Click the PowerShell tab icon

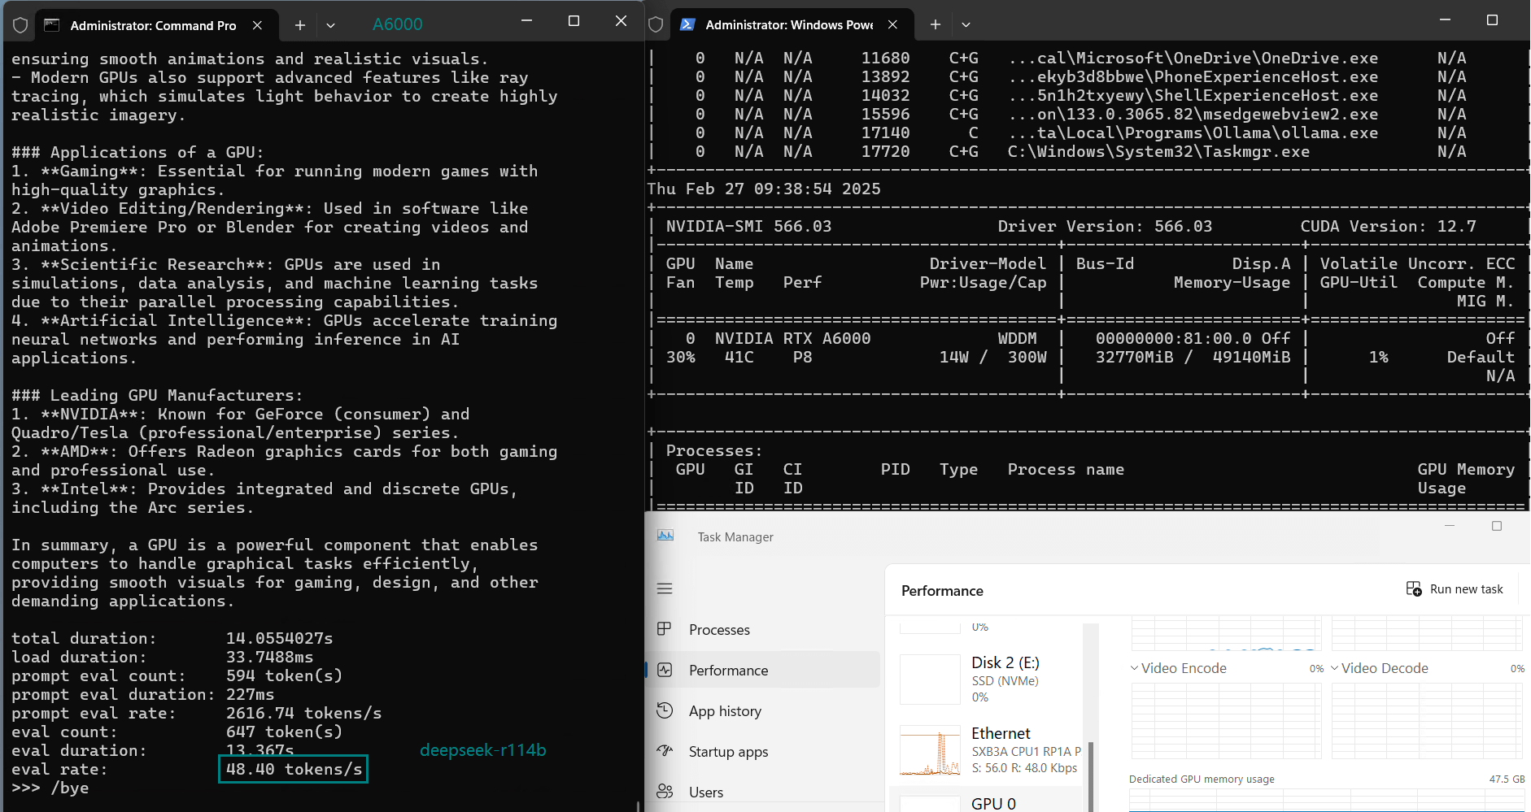tap(687, 24)
